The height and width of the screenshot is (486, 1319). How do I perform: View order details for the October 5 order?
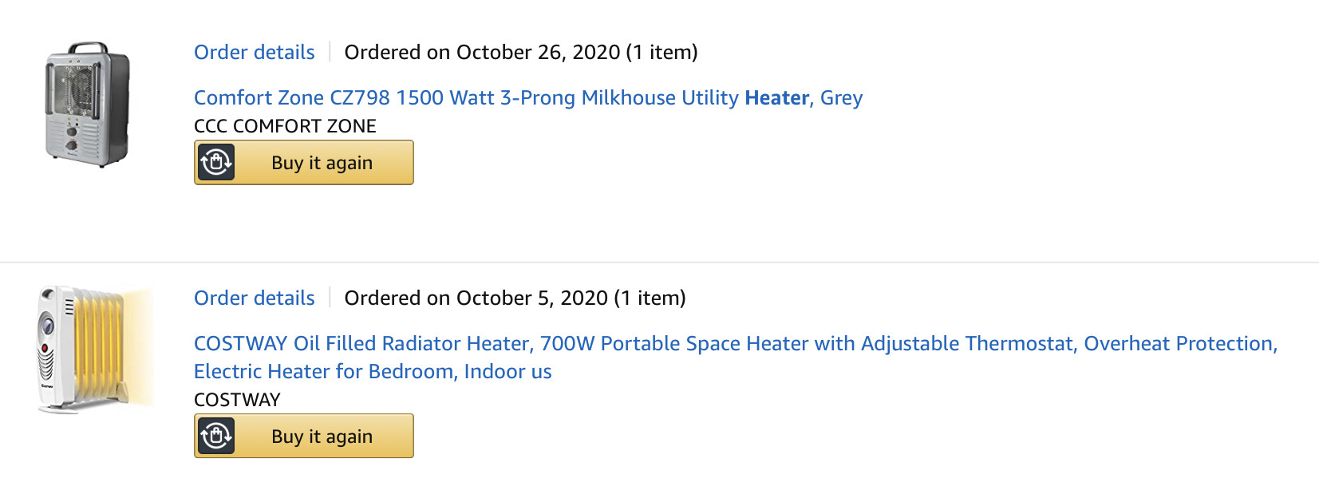tap(255, 298)
